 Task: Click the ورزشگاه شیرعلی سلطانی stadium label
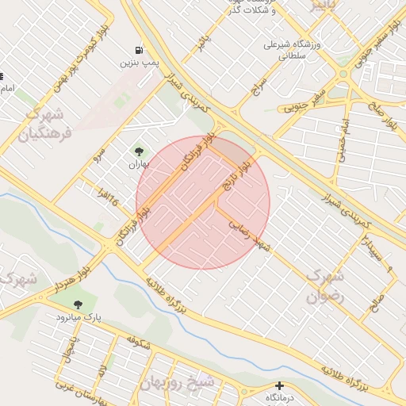tap(292, 50)
